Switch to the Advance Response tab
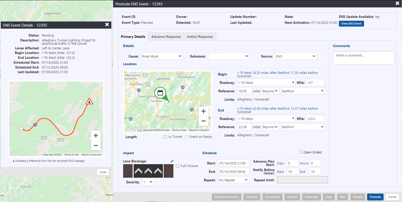 166,37
